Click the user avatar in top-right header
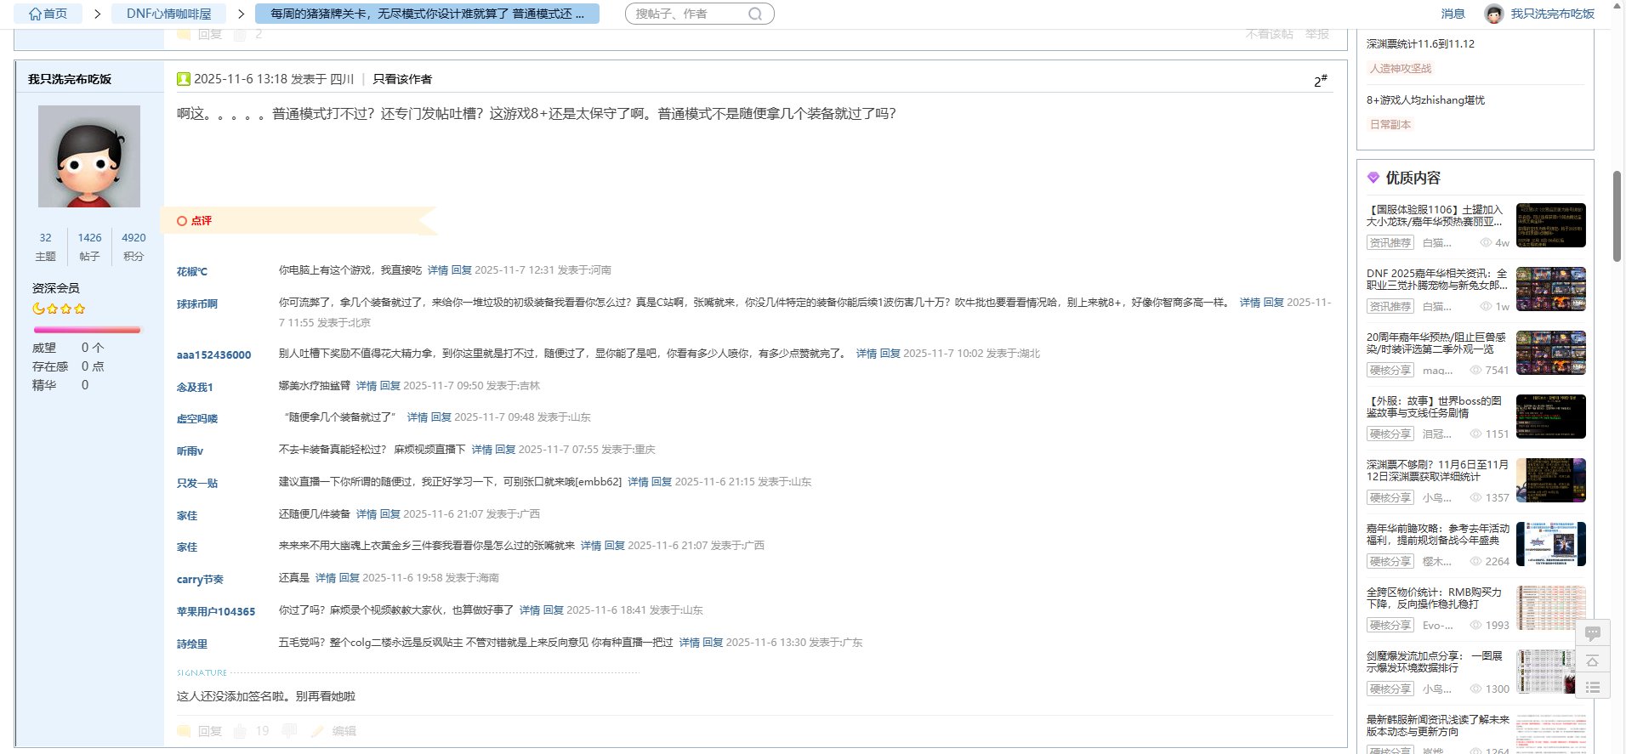The width and height of the screenshot is (1626, 754). tap(1493, 14)
